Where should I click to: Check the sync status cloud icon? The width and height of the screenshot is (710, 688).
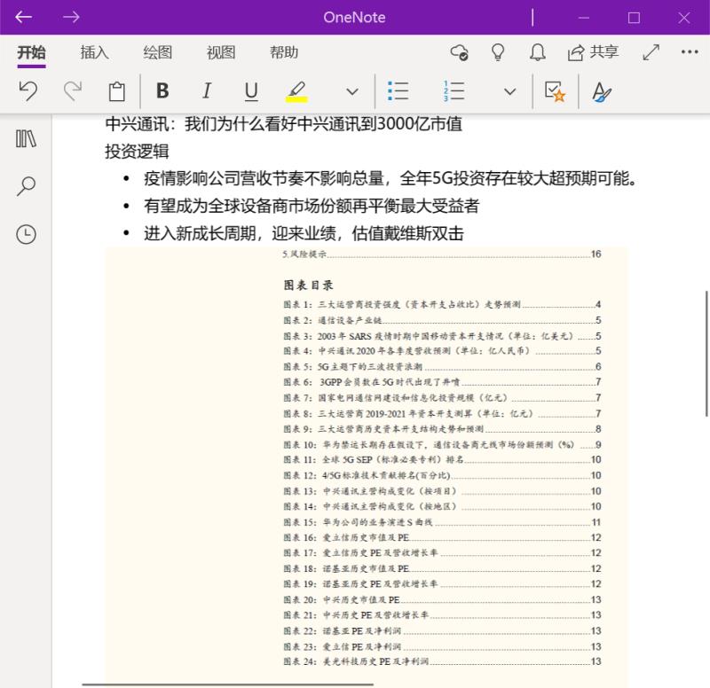point(460,52)
